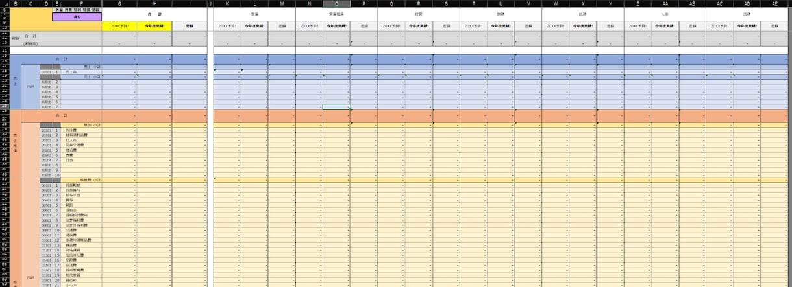The image size is (792, 287).
Task: Select column K header
Action: [x=227, y=3]
